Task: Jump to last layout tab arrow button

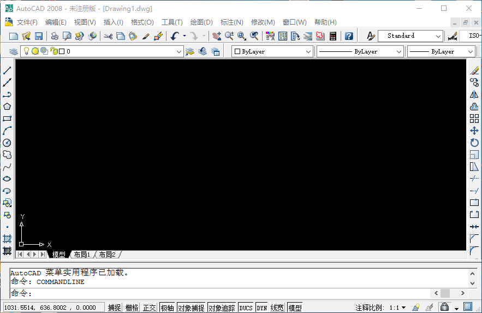Action: [43, 254]
